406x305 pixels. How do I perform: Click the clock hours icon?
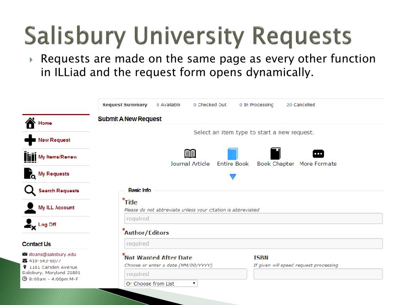(x=25, y=279)
